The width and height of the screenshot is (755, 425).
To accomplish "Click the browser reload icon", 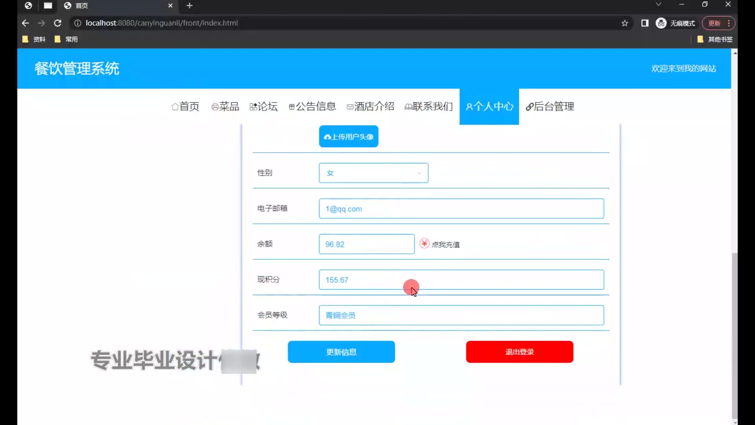I will pyautogui.click(x=57, y=23).
